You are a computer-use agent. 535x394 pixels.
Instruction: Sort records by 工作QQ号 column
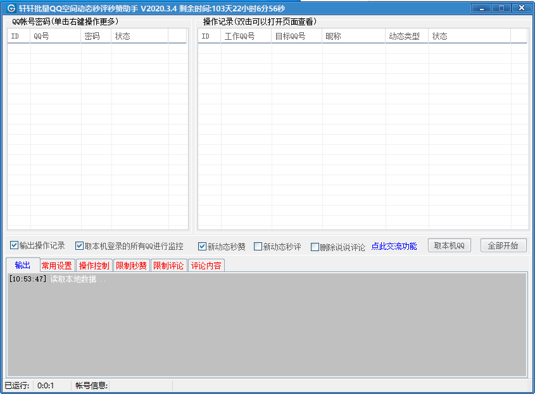pyautogui.click(x=246, y=36)
